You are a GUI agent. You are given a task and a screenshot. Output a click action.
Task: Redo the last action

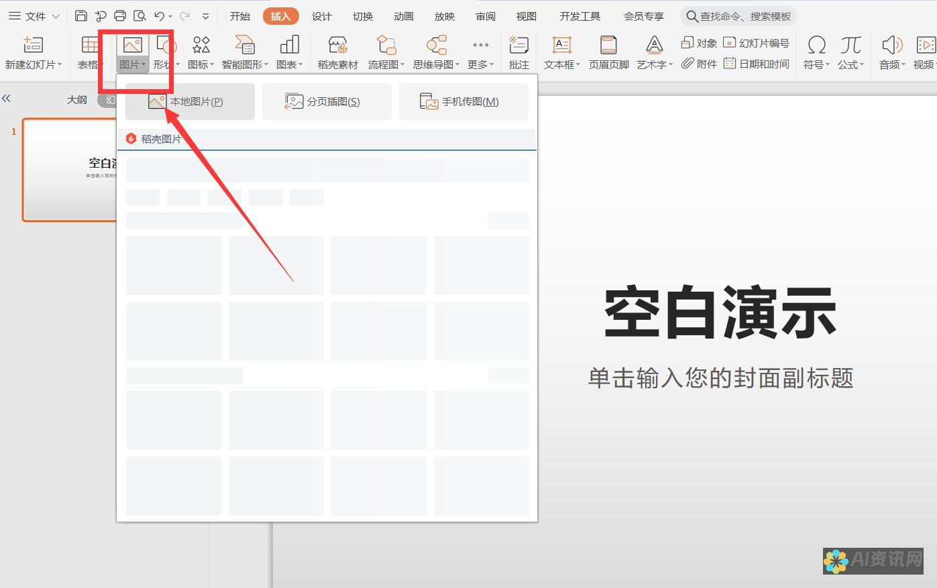184,15
